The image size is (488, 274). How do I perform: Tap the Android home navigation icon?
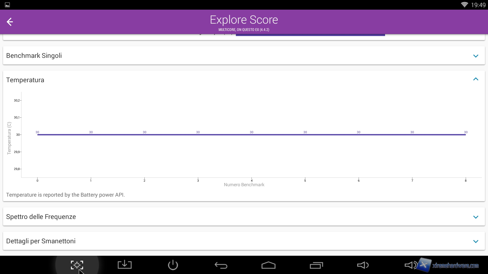[x=268, y=265]
